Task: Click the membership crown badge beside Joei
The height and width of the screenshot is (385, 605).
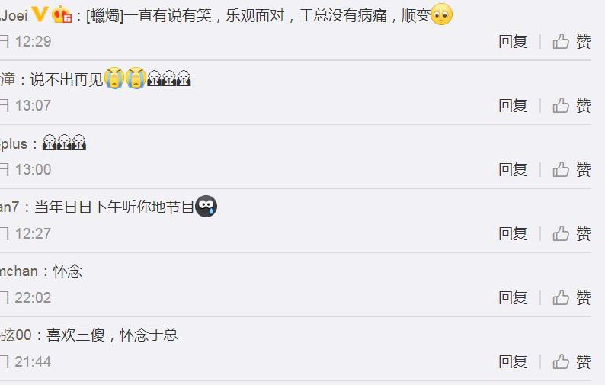Action: tap(62, 14)
